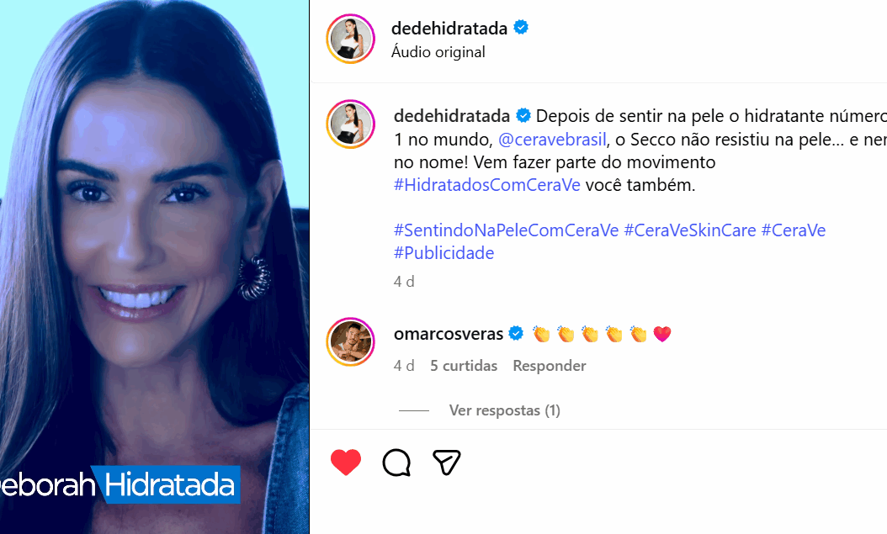The height and width of the screenshot is (534, 887).
Task: Open hashtag #SentindoNaPeleComCeraVe
Action: tap(507, 230)
